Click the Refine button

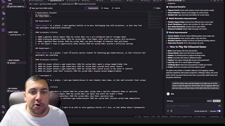[157, 8]
